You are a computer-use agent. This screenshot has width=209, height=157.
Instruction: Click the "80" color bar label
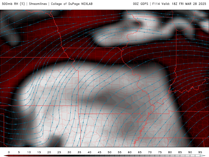point(170,152)
